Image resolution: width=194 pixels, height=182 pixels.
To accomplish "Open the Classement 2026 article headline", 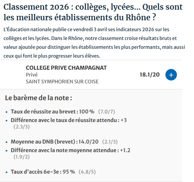I will 93,12.
